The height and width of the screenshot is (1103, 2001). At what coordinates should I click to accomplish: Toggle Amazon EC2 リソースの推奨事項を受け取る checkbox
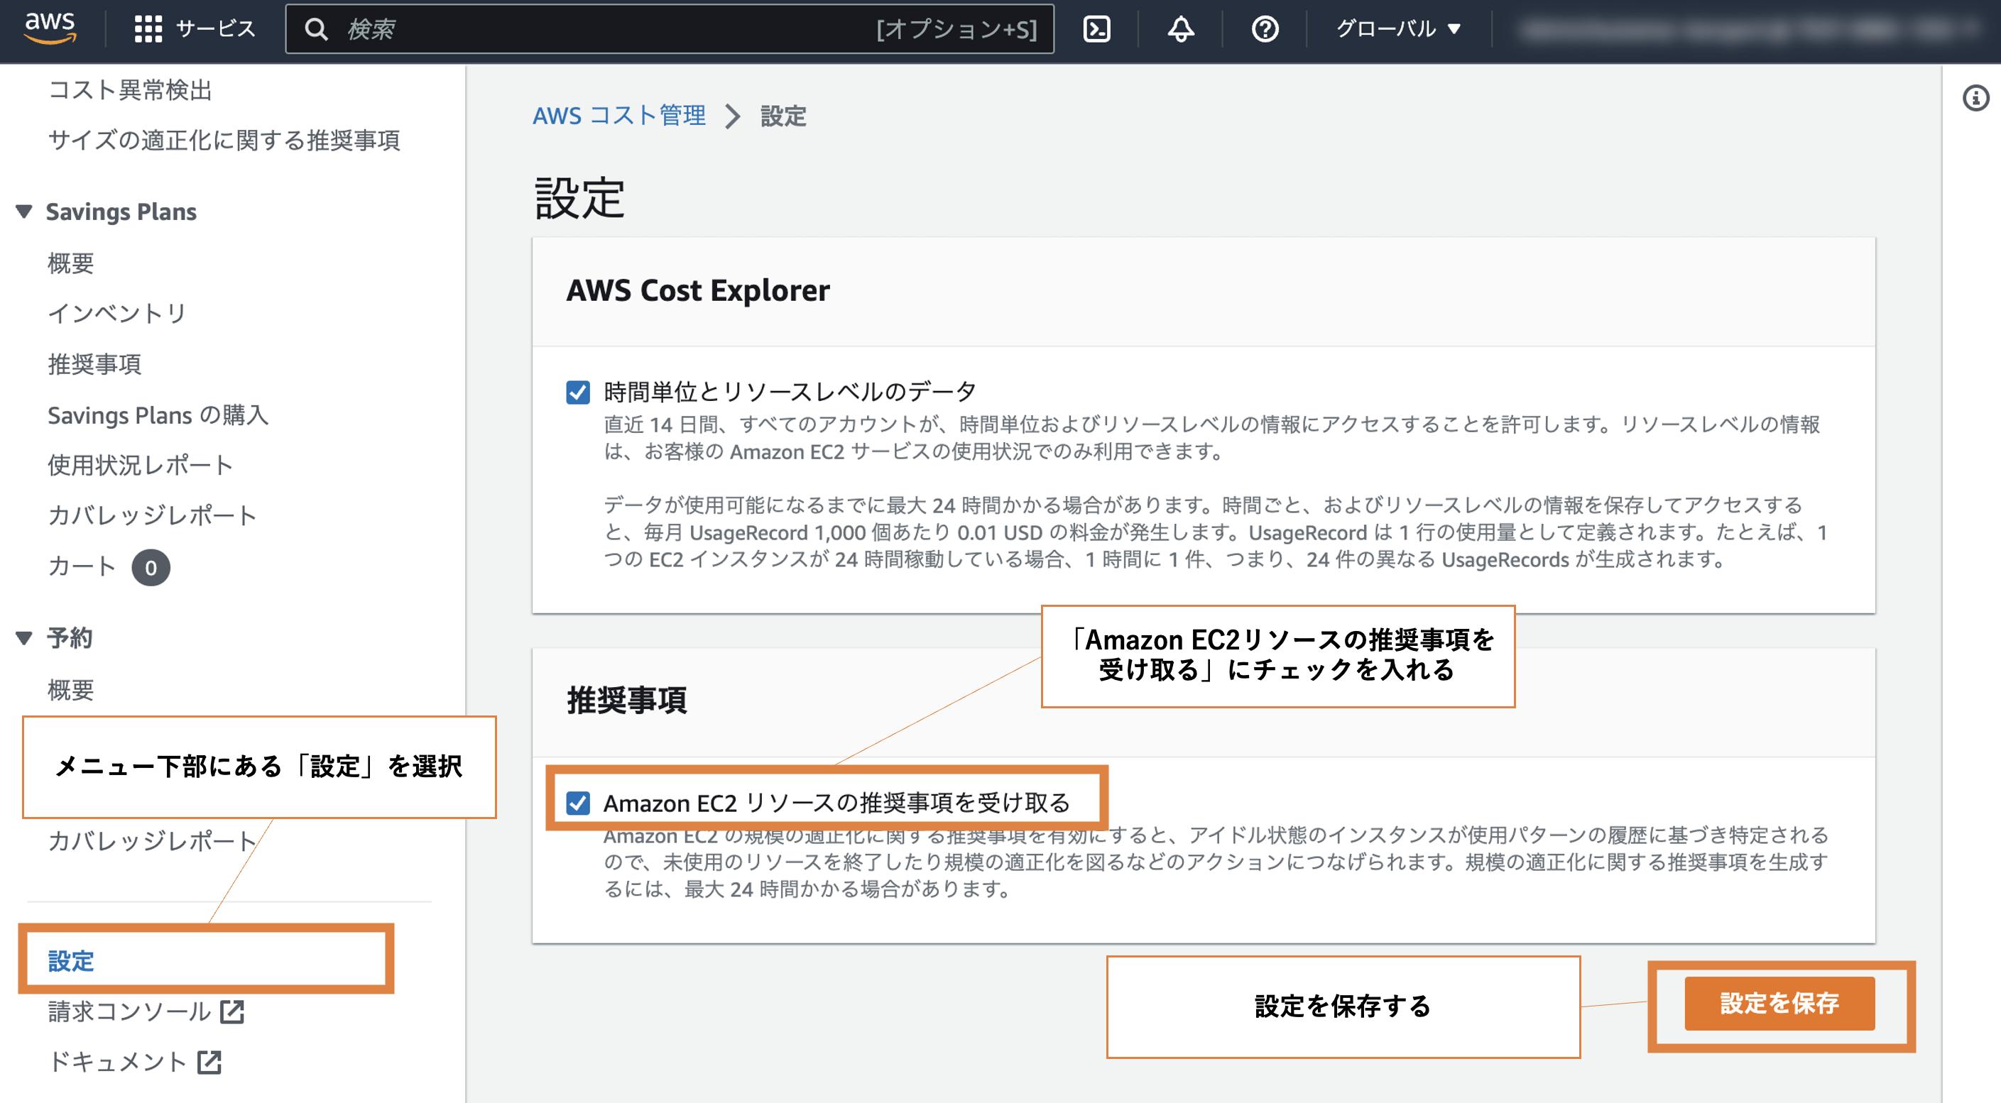578,803
